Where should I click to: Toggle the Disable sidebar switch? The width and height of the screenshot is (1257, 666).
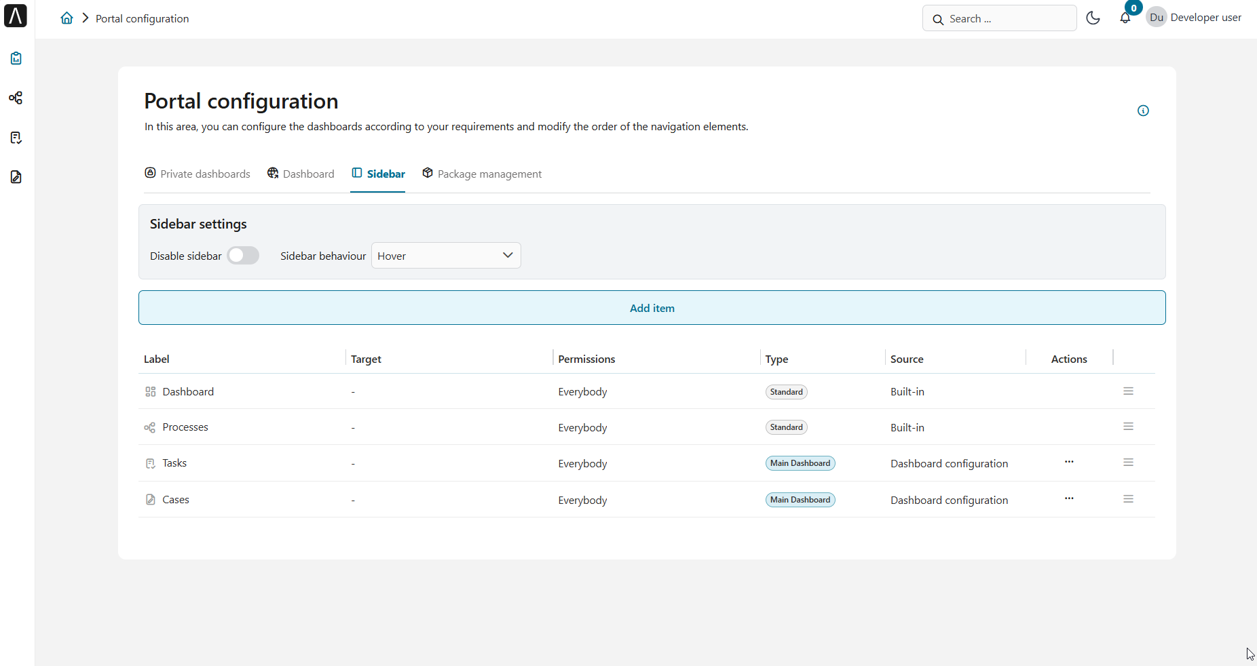(243, 256)
